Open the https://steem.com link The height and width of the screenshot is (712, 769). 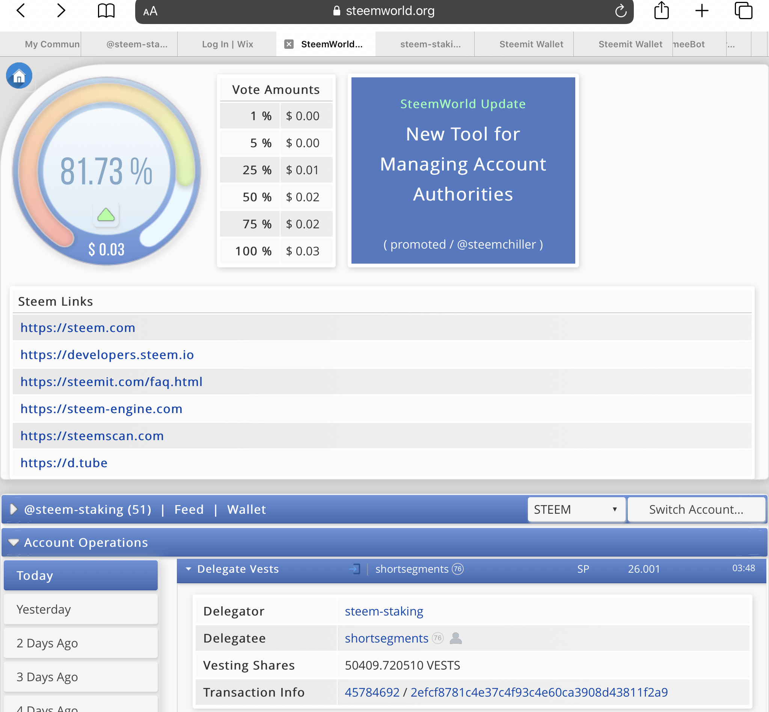point(78,327)
